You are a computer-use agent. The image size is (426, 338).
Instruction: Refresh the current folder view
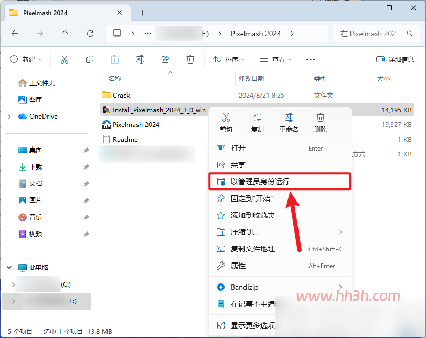point(90,34)
